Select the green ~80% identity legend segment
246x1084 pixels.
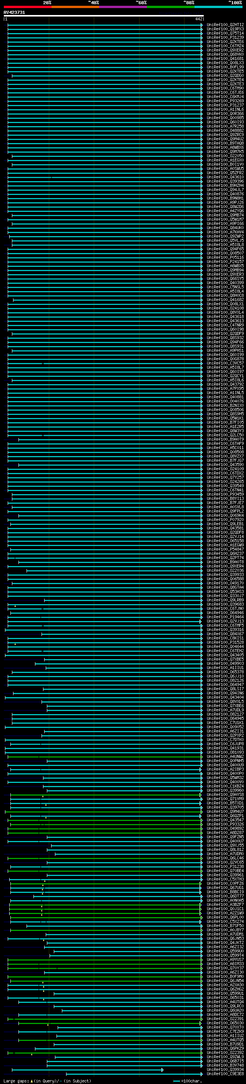click(171, 7)
